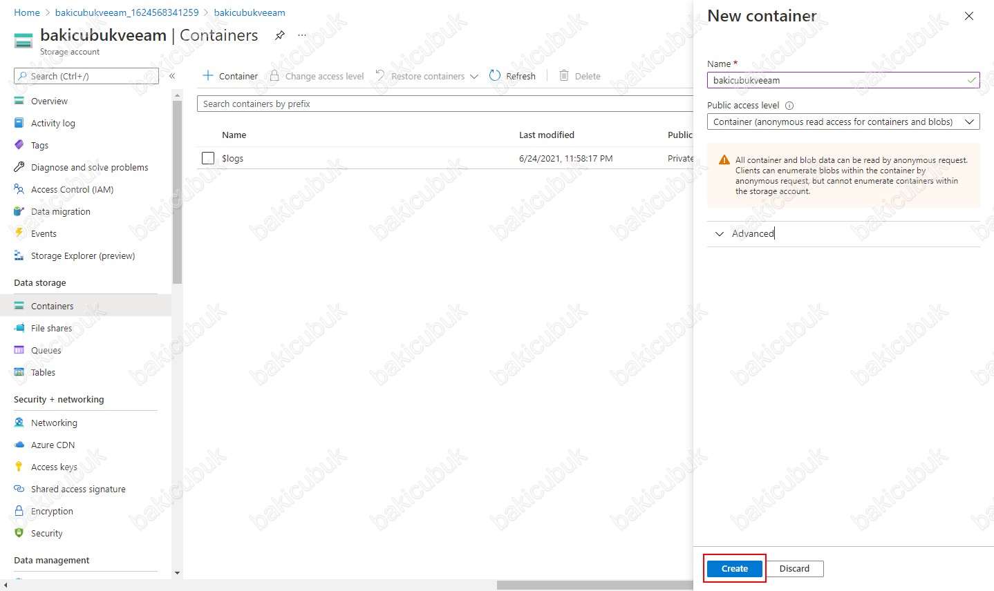The image size is (994, 591).
Task: Click the Encryption menu label
Action: 52,511
